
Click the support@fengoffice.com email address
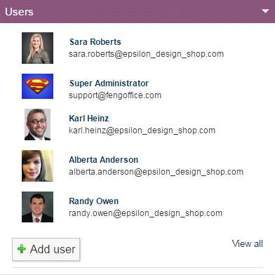[x=115, y=95]
